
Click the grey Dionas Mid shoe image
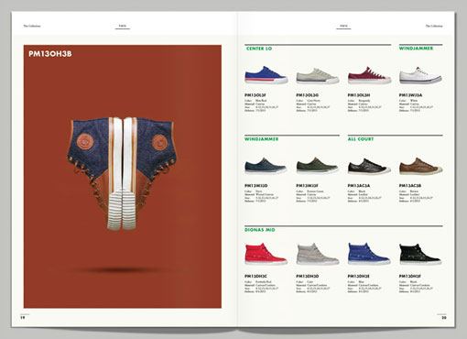point(318,254)
